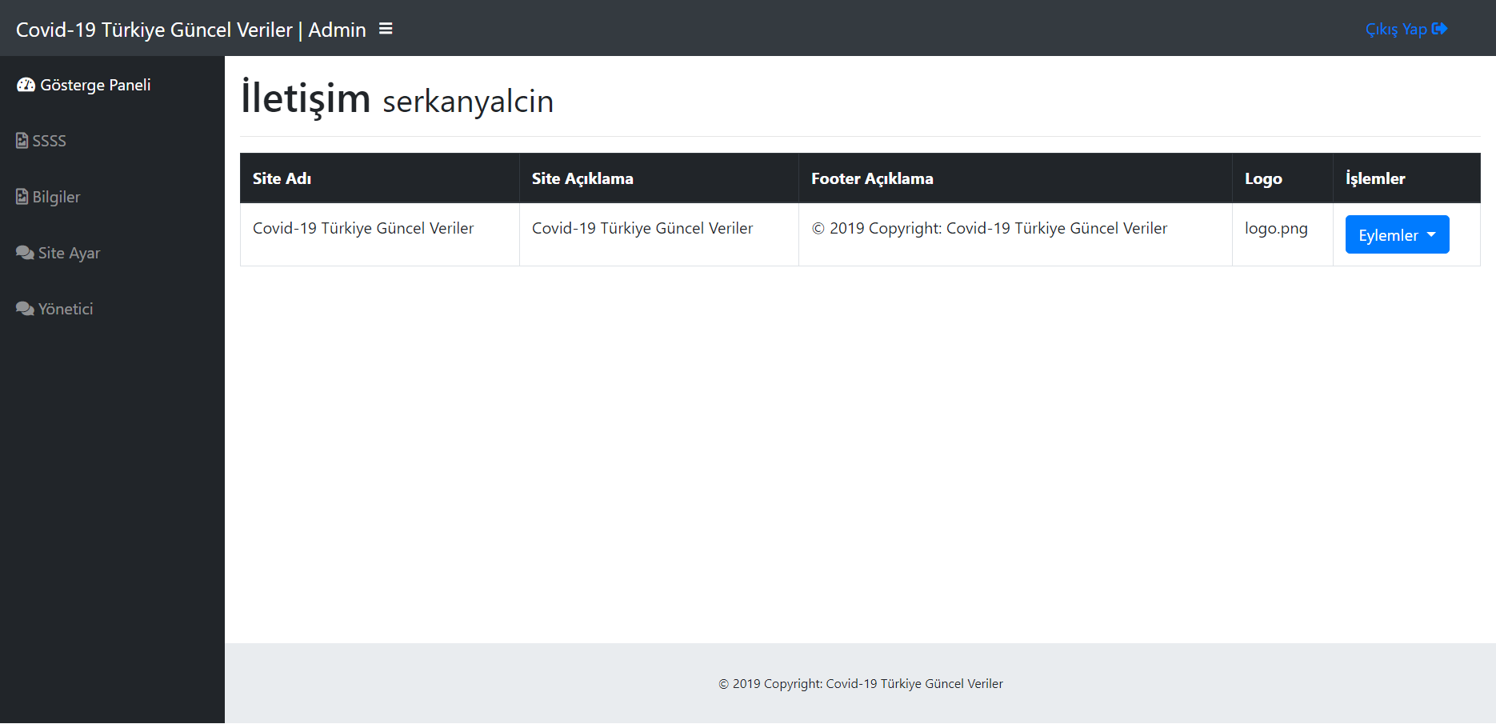This screenshot has height=724, width=1496.
Task: Click the chat bubbles icon beside Yönetici
Action: [x=25, y=309]
